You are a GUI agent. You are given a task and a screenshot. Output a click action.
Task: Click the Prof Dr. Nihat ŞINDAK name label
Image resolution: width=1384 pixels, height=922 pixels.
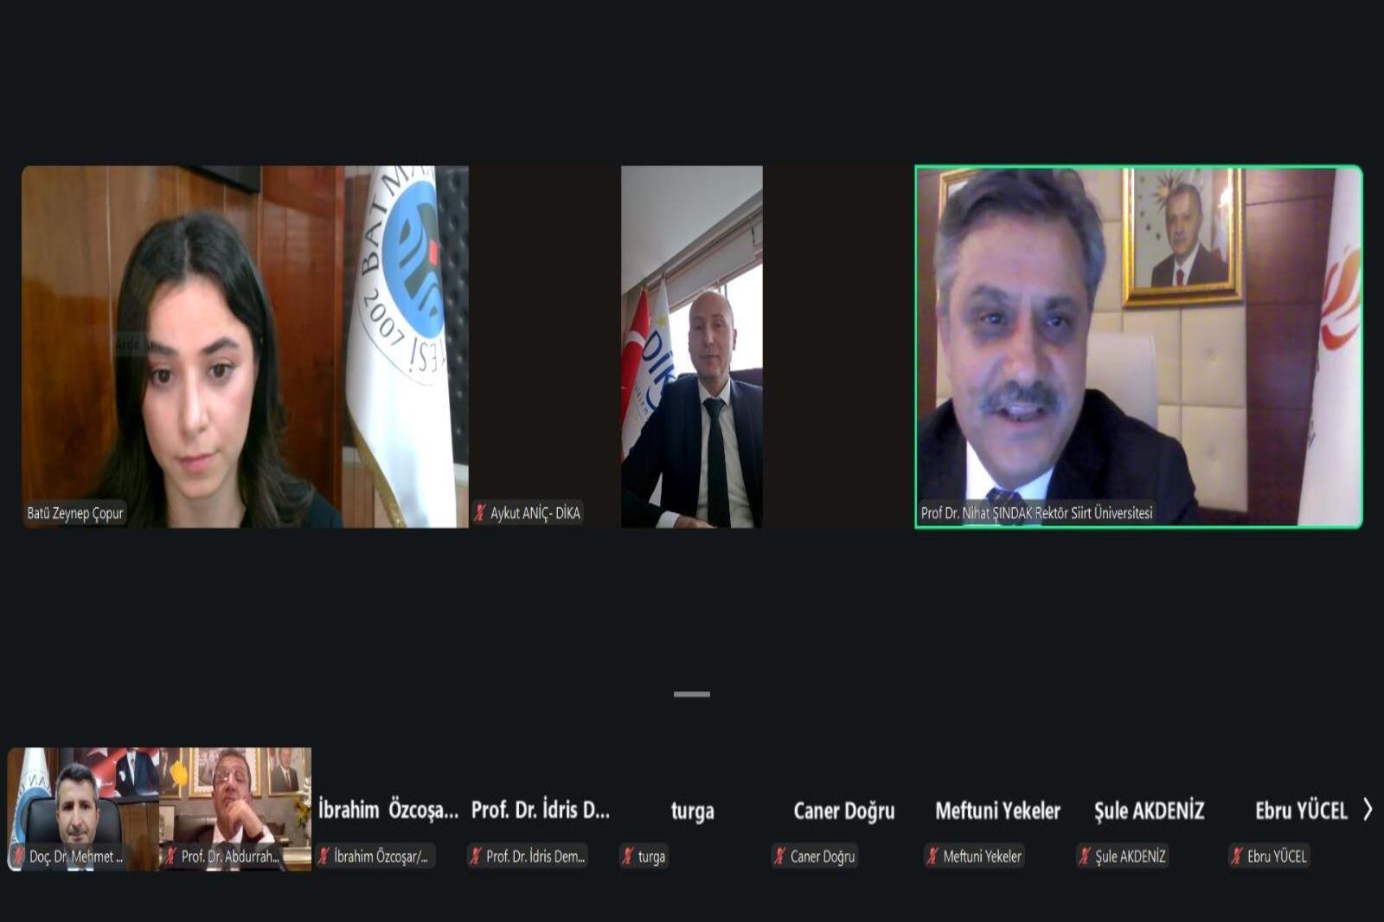click(x=1036, y=513)
